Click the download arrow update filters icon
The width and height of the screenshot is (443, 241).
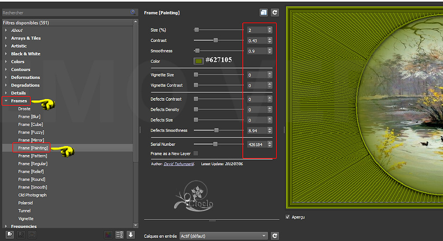coord(131,235)
